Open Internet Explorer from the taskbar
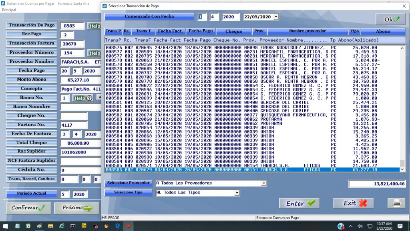Image resolution: width=410 pixels, height=231 pixels. tap(62, 226)
